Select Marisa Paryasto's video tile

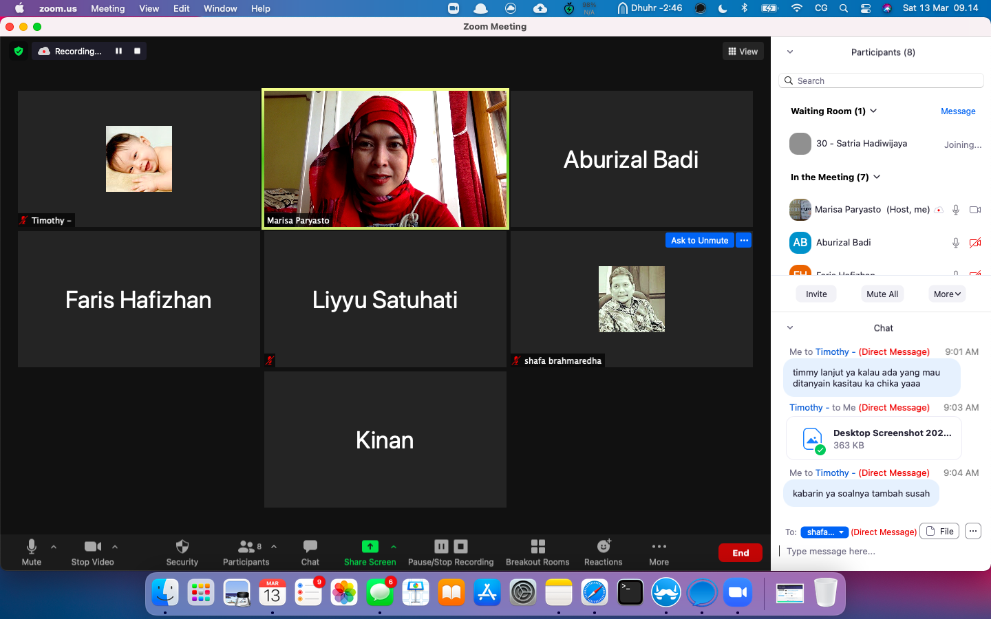pos(385,159)
